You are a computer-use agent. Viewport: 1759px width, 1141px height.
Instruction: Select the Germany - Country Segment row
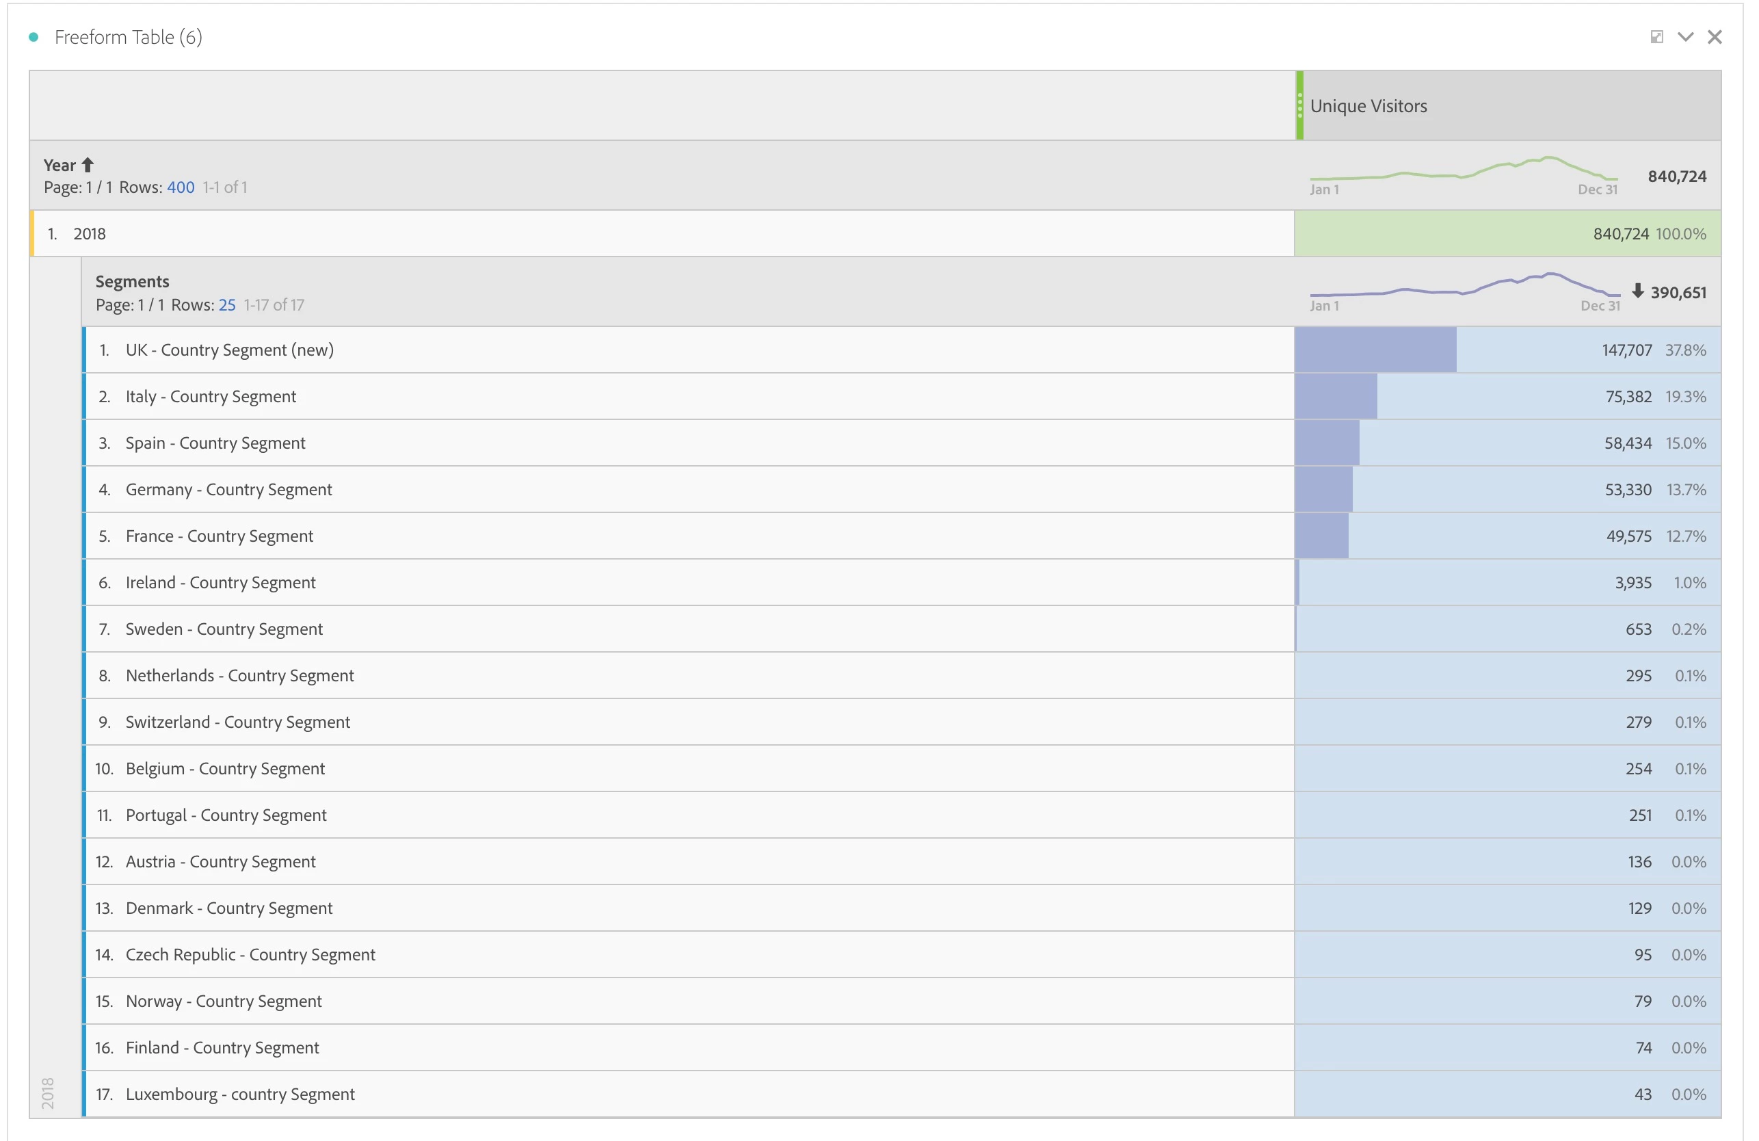[228, 490]
